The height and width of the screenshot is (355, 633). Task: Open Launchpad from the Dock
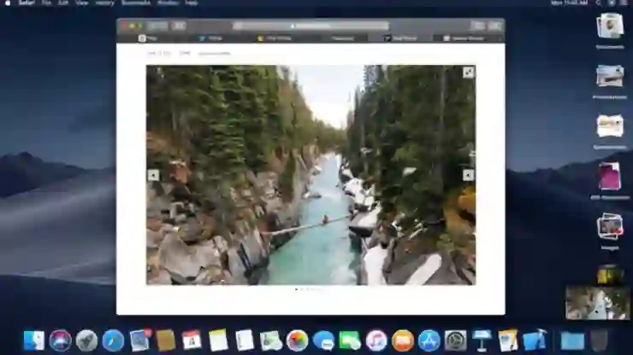pyautogui.click(x=86, y=340)
